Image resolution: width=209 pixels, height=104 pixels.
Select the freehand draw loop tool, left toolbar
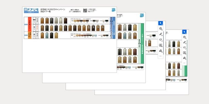point(161,39)
